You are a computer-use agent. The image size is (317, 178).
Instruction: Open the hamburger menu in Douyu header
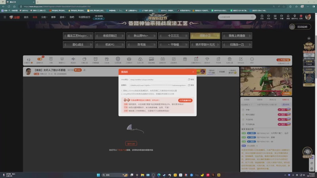tap(5, 17)
